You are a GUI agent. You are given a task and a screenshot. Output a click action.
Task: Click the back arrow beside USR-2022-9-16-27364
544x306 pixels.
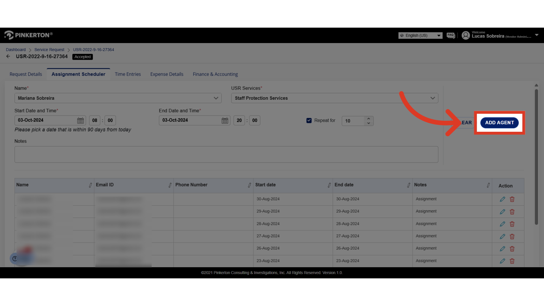[8, 56]
